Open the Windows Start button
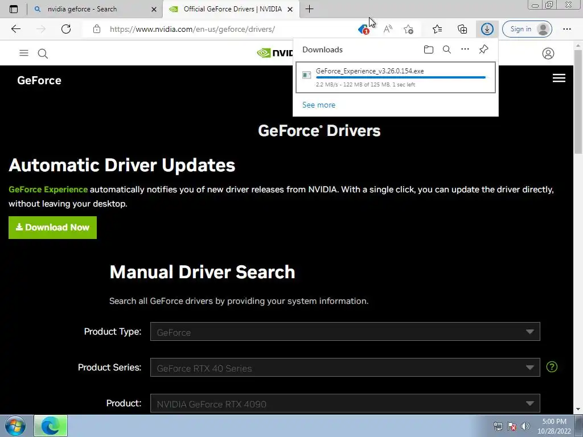 [15, 426]
